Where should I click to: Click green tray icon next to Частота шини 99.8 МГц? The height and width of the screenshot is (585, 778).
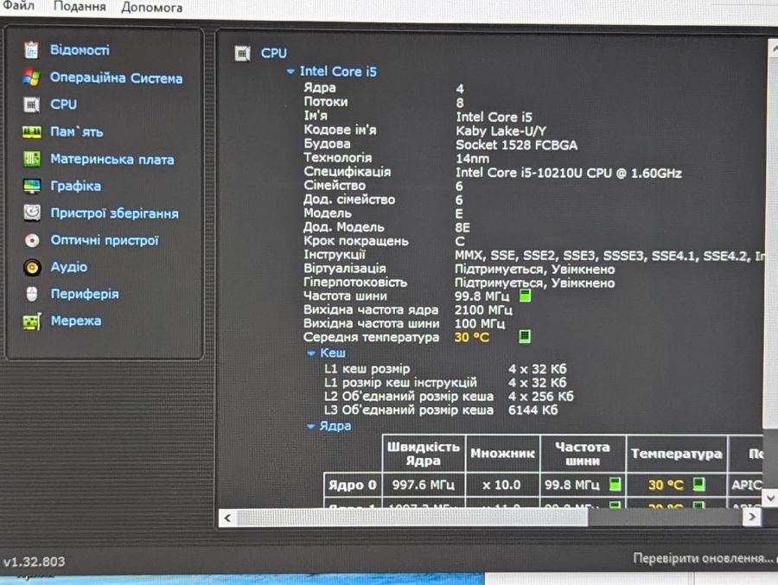525,296
